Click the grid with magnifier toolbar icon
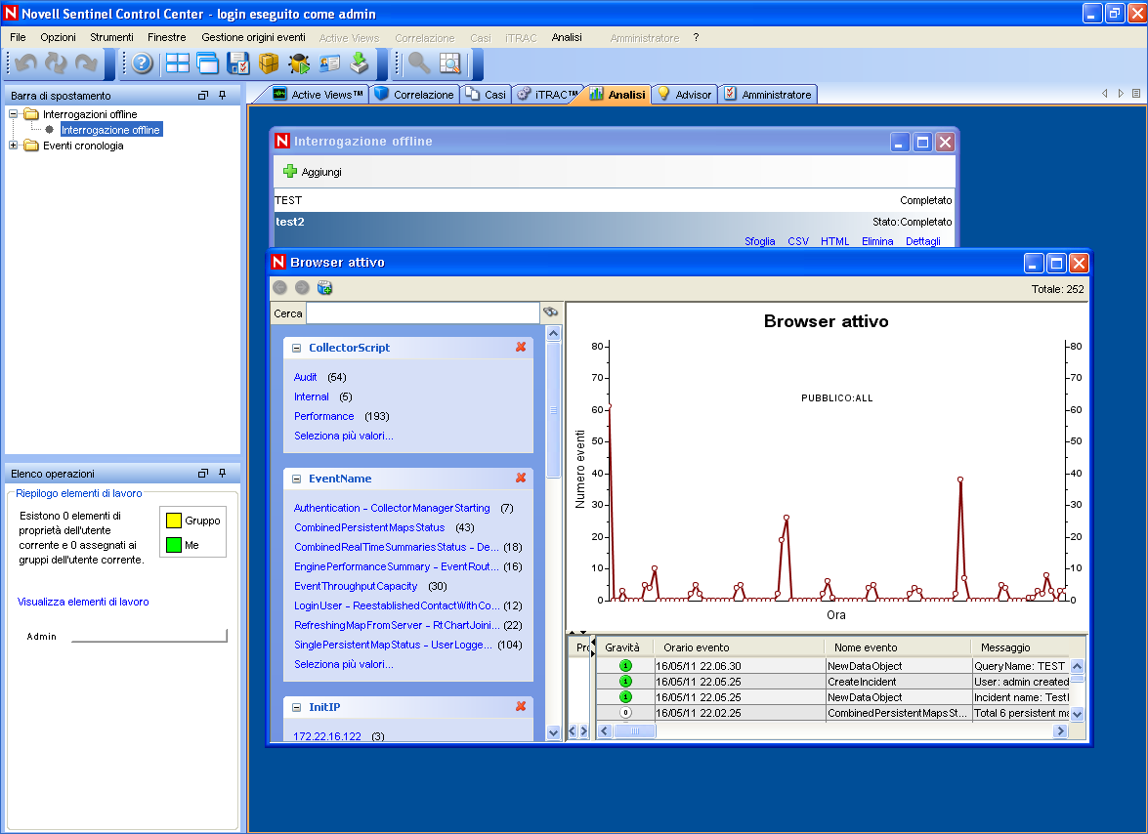This screenshot has width=1148, height=834. click(450, 63)
